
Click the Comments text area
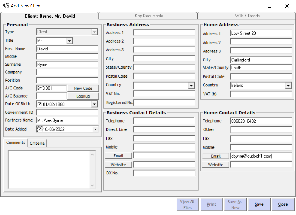coord(49,170)
